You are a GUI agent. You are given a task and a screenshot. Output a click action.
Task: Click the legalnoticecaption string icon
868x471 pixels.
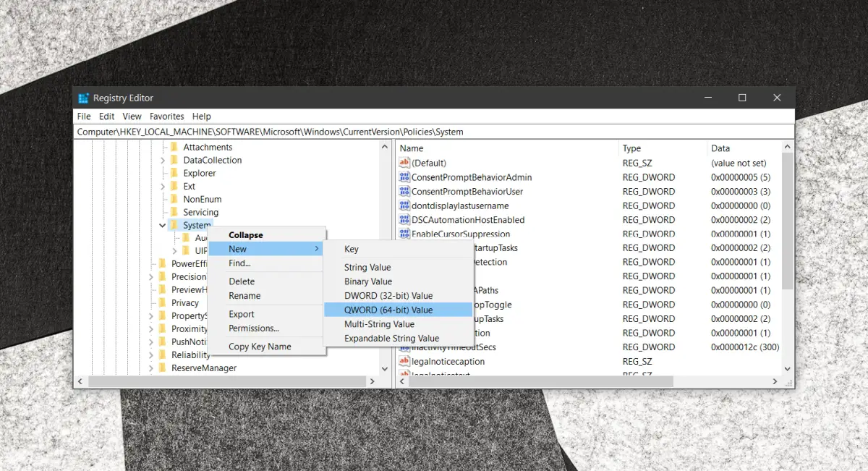[404, 361]
